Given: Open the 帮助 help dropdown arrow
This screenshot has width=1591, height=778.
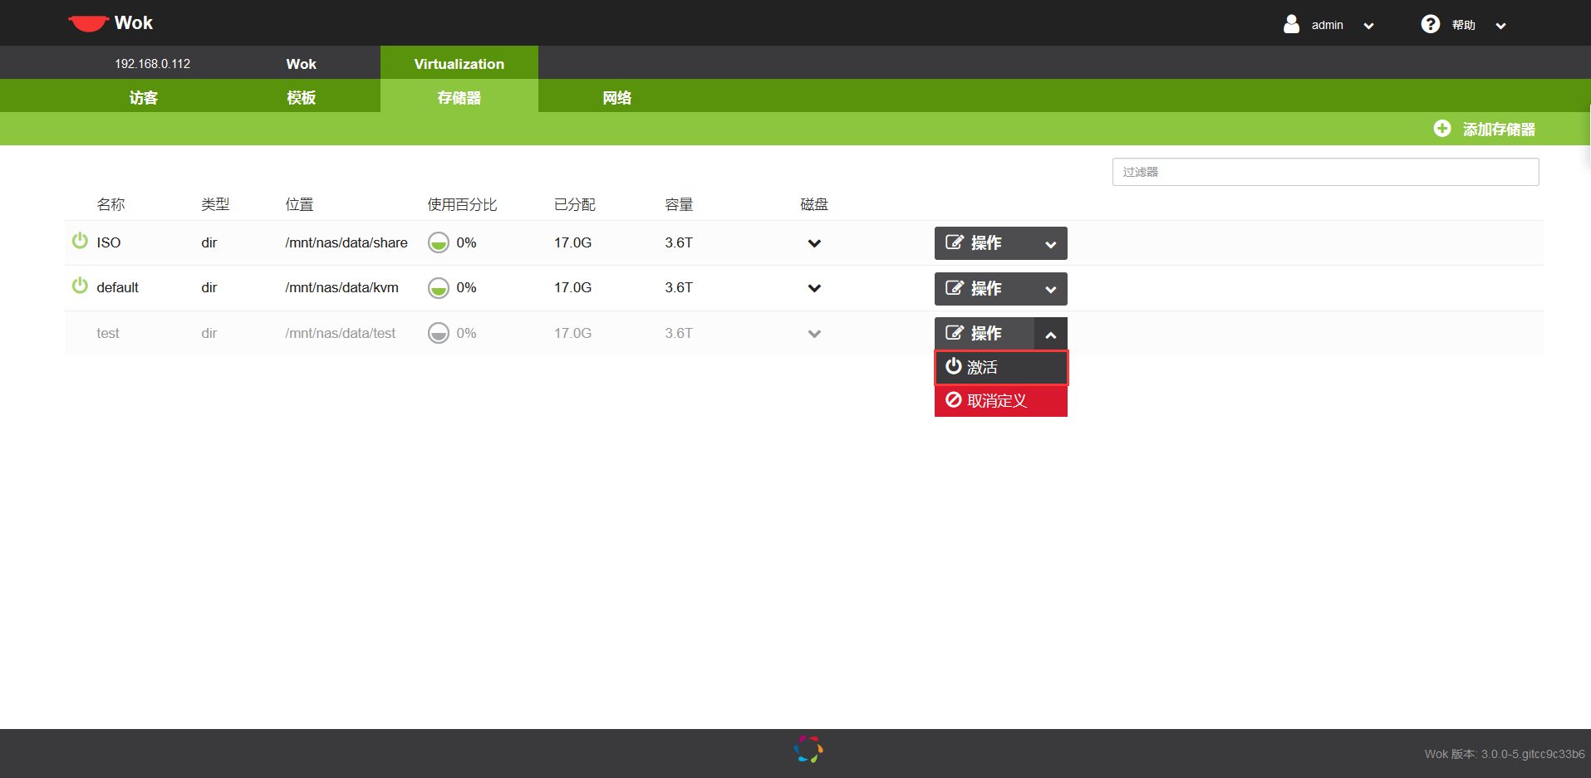Looking at the screenshot, I should tap(1500, 26).
